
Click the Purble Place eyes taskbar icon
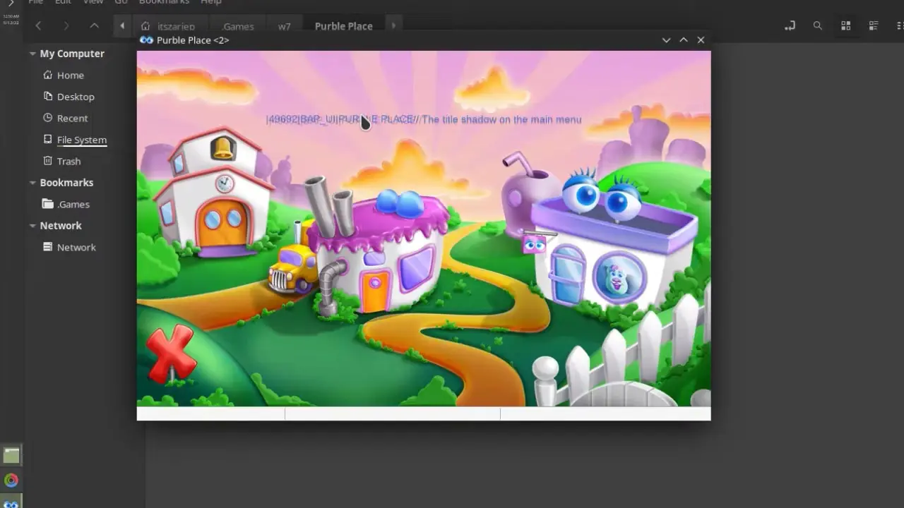[x=11, y=503]
